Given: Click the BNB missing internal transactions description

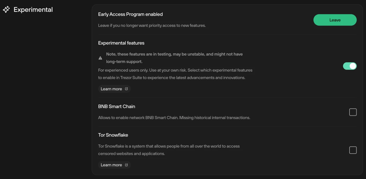Looking at the screenshot, I should (x=174, y=118).
